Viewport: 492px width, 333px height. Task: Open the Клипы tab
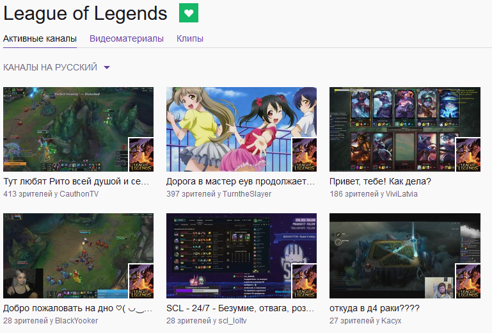click(x=190, y=38)
